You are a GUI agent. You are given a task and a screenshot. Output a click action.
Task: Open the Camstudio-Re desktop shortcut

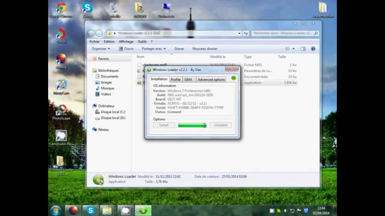coord(60,138)
